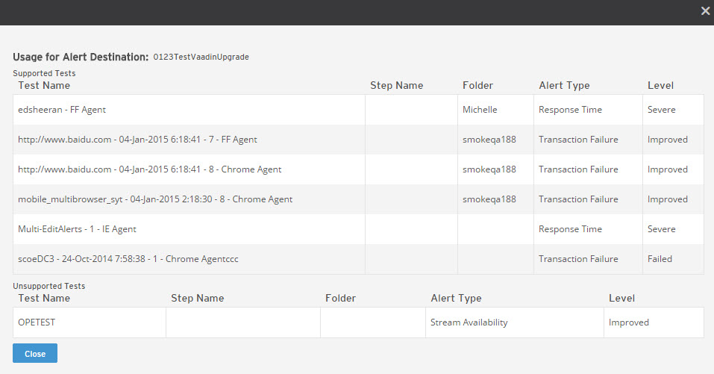This screenshot has height=374, width=714.
Task: Click the 0123TestVaadinUpgrade destination name
Action: coord(201,57)
